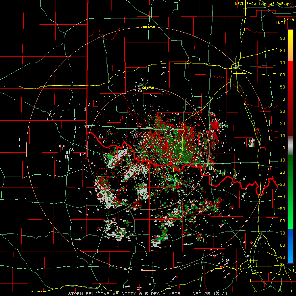The width and height of the screenshot is (296, 296).
Task: Click the NEXR label above the color scale
Action: pos(289,20)
